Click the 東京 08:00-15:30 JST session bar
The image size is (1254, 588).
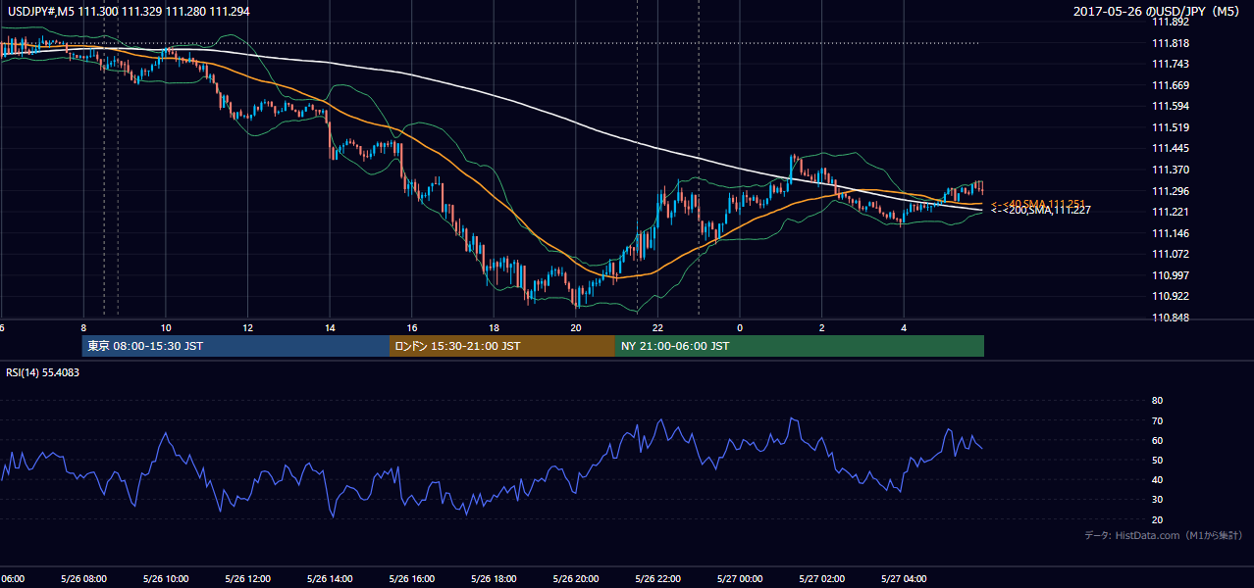click(235, 346)
